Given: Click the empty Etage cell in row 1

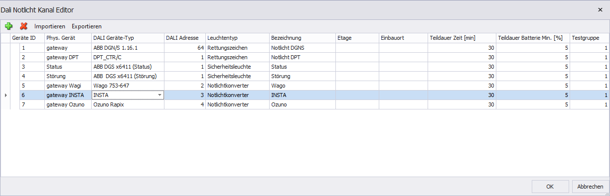Looking at the screenshot, I should point(357,48).
